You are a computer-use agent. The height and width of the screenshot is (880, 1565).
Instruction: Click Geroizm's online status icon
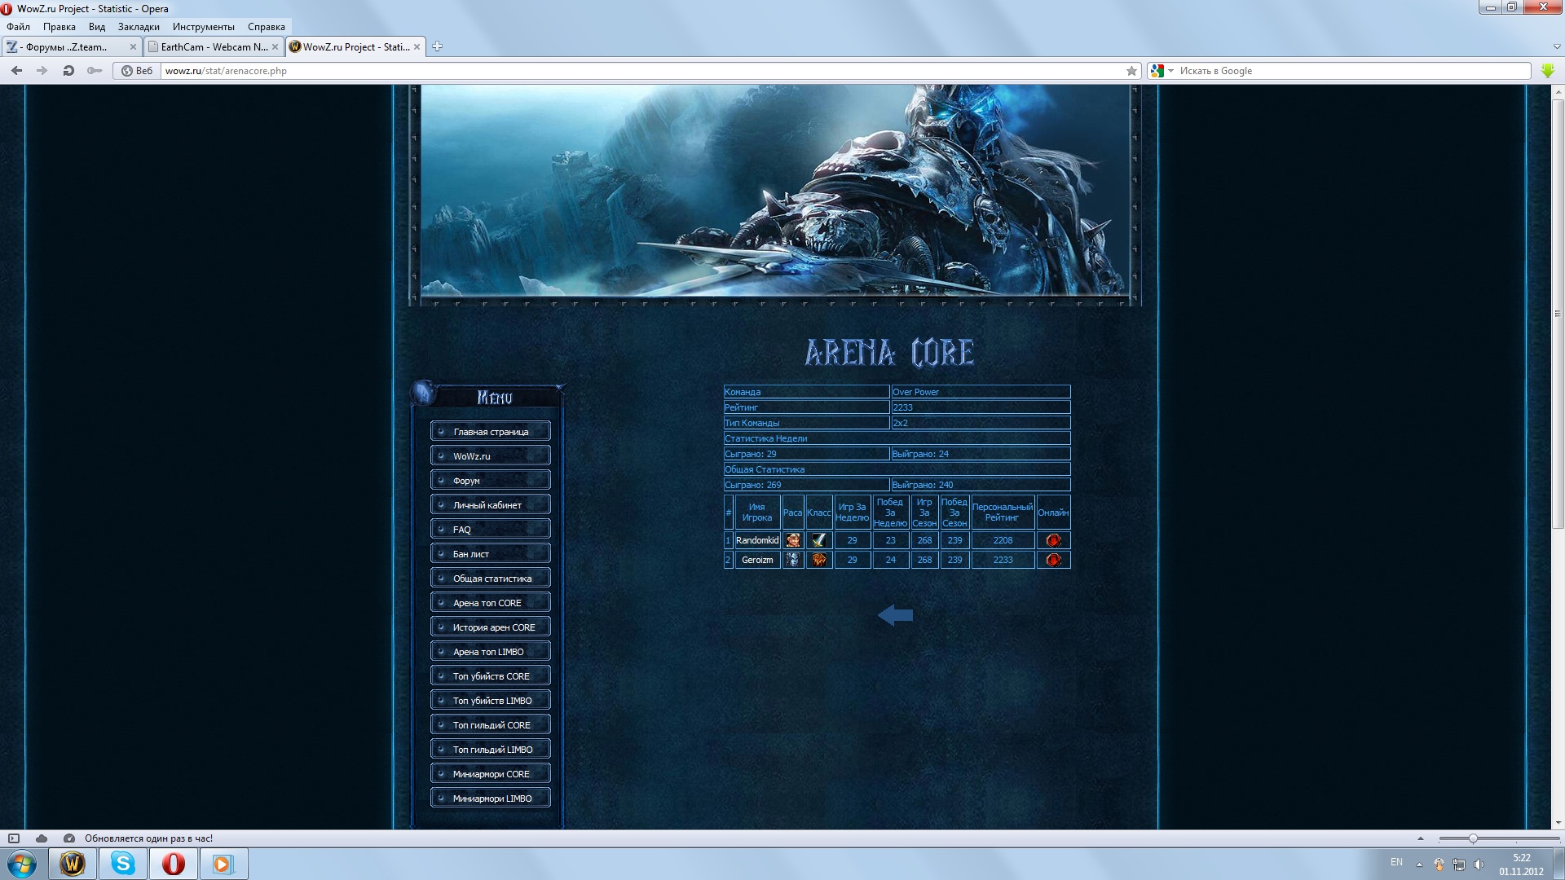point(1053,560)
